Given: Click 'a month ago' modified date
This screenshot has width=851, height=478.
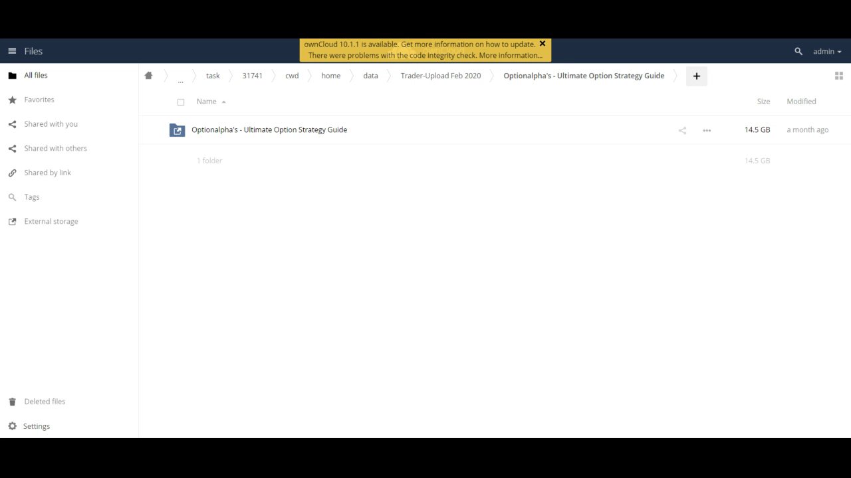Looking at the screenshot, I should (x=807, y=129).
